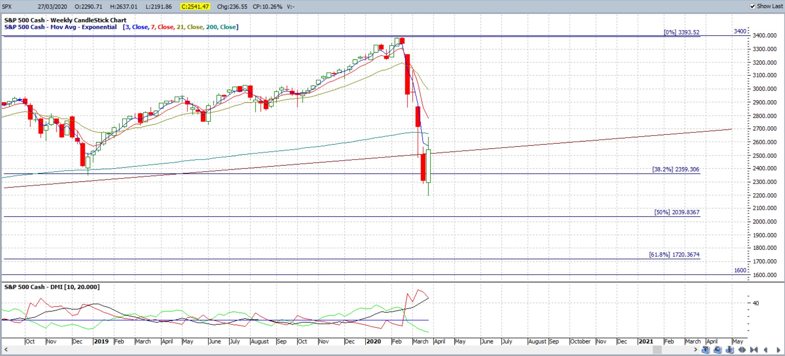Click the '7, Close' moving average parameter
785x356 pixels.
(x=162, y=27)
